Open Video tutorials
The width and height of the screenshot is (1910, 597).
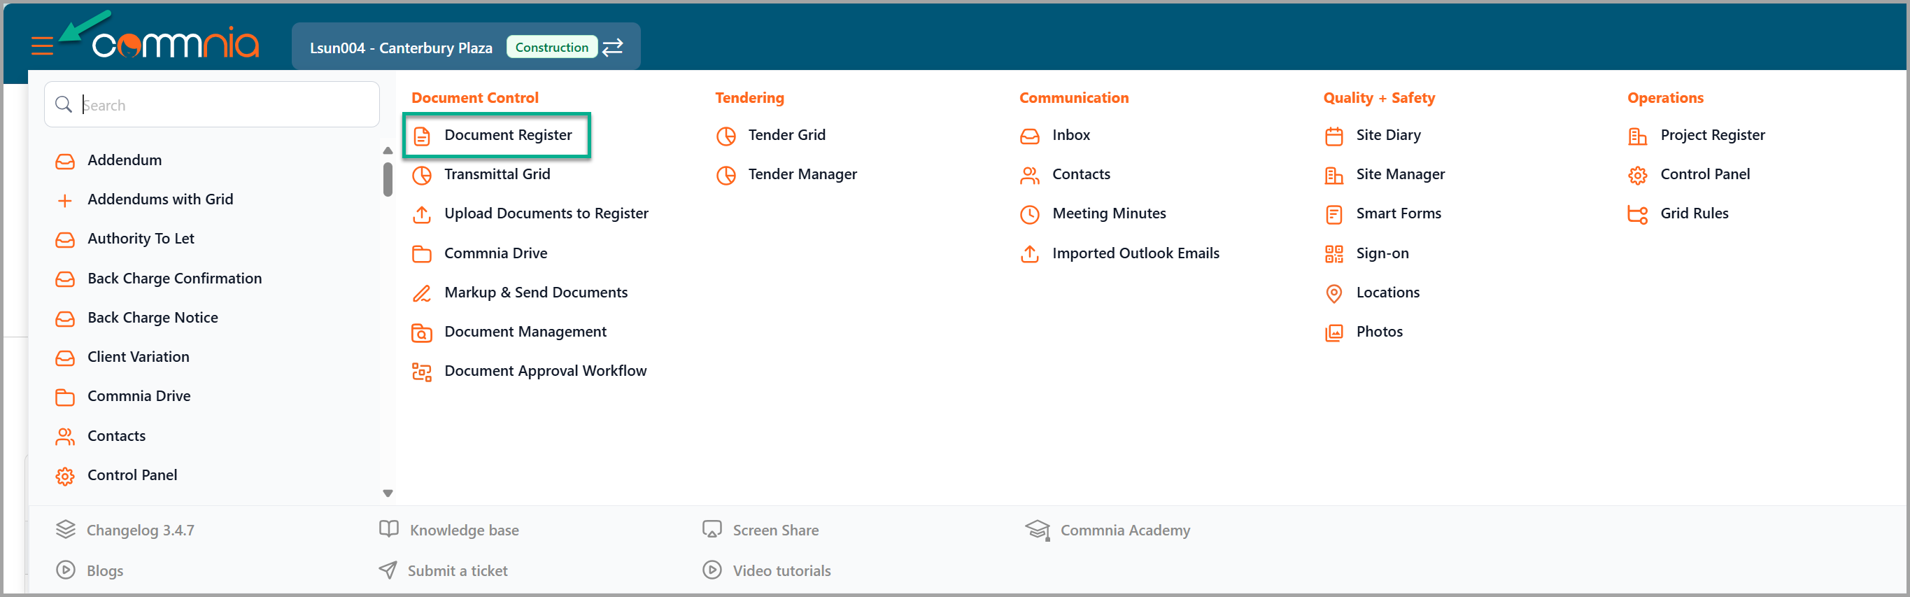[x=781, y=571]
